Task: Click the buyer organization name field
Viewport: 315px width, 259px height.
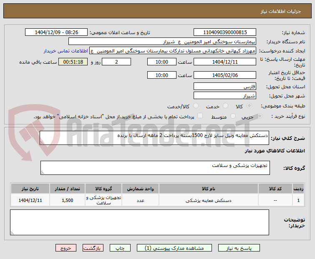Action: point(162,42)
